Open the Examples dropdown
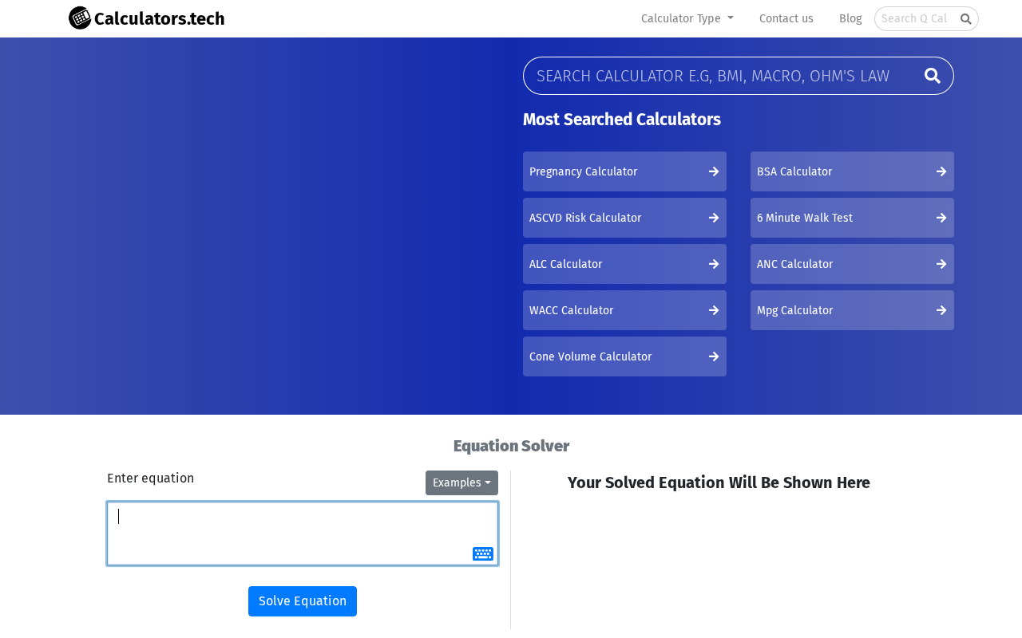 point(461,482)
